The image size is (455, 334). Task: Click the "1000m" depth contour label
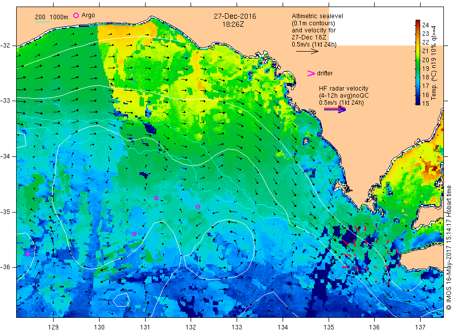[x=59, y=17]
